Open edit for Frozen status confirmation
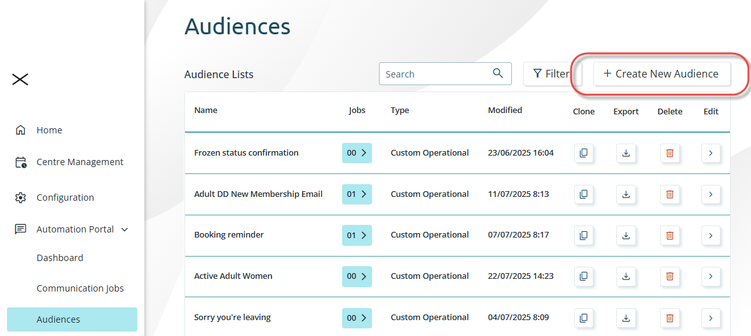The image size is (751, 336). coord(711,153)
